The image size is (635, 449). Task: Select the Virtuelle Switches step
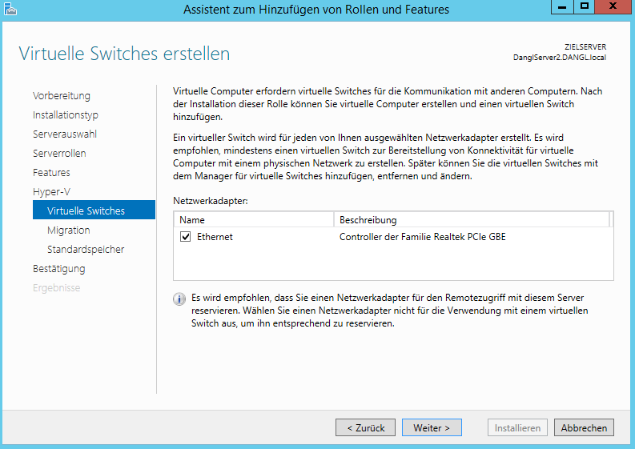click(x=94, y=210)
